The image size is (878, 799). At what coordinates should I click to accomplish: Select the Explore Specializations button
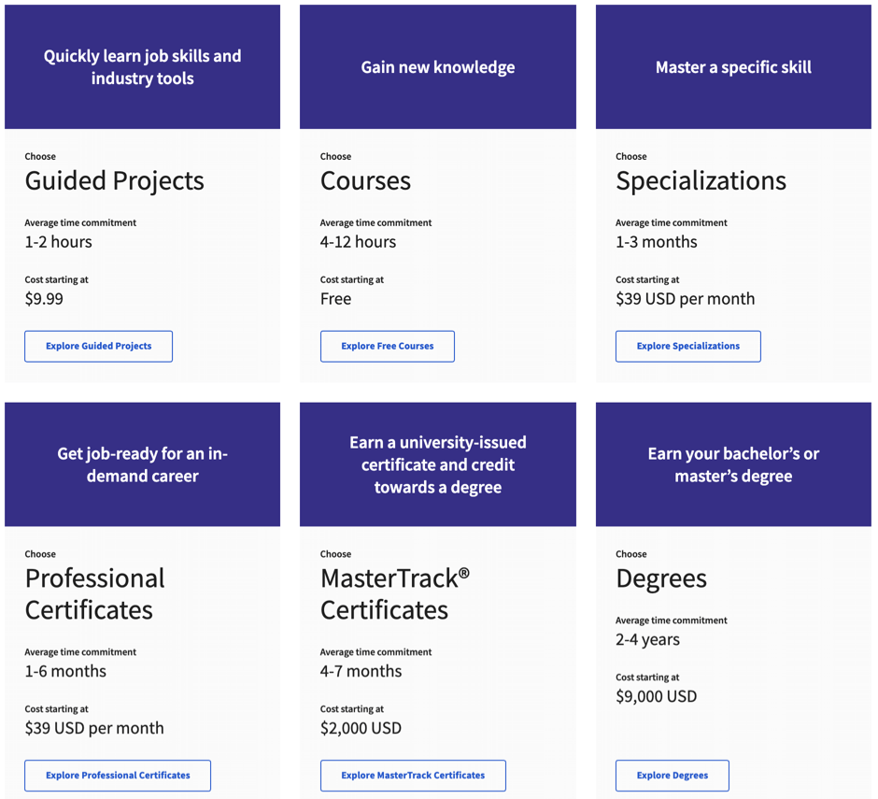pyautogui.click(x=688, y=347)
